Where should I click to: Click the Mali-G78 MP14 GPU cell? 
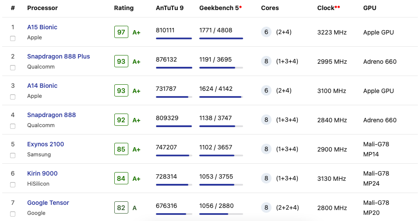pyautogui.click(x=376, y=149)
